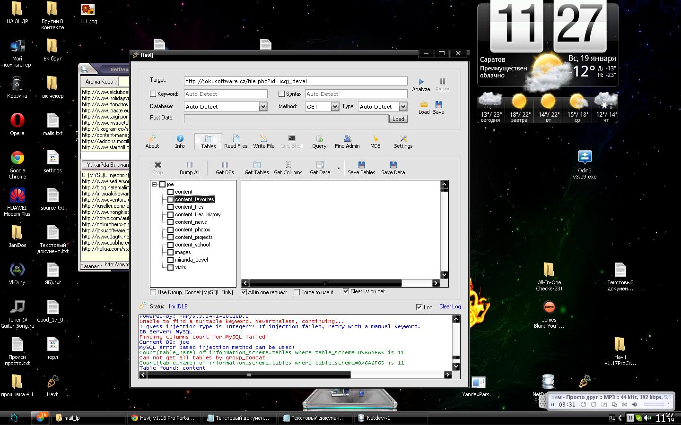
Task: Click the log pane horizontal scrollbar thumb
Action: (249, 374)
